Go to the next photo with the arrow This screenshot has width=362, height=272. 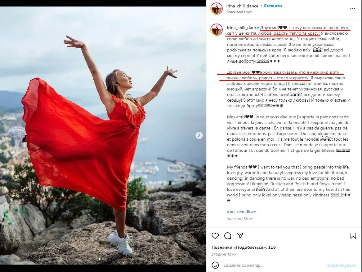[x=199, y=135]
